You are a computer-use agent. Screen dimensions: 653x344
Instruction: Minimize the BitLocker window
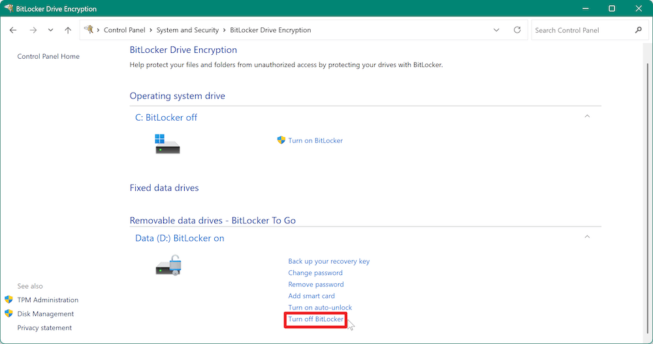[586, 8]
